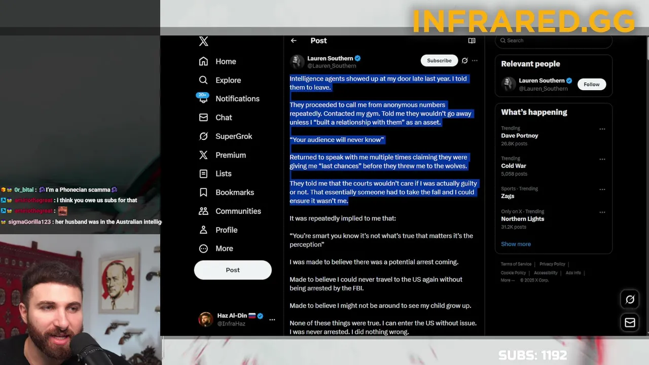The image size is (649, 365).
Task: Click the Profile person icon
Action: 203,230
